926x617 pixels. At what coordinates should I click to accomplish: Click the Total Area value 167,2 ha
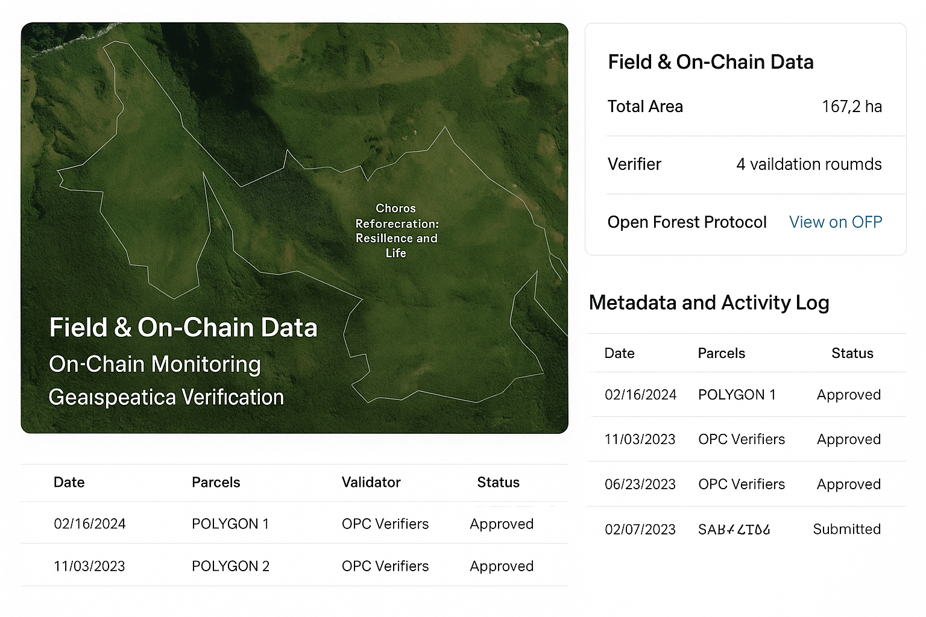coord(851,107)
